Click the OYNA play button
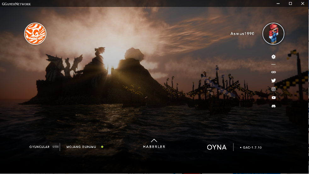This screenshot has width=309, height=174. pos(217,147)
